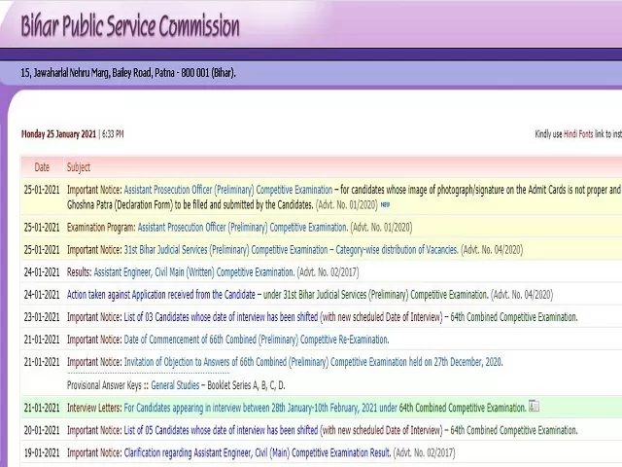Open Action taken against Application received link

[x=161, y=295]
